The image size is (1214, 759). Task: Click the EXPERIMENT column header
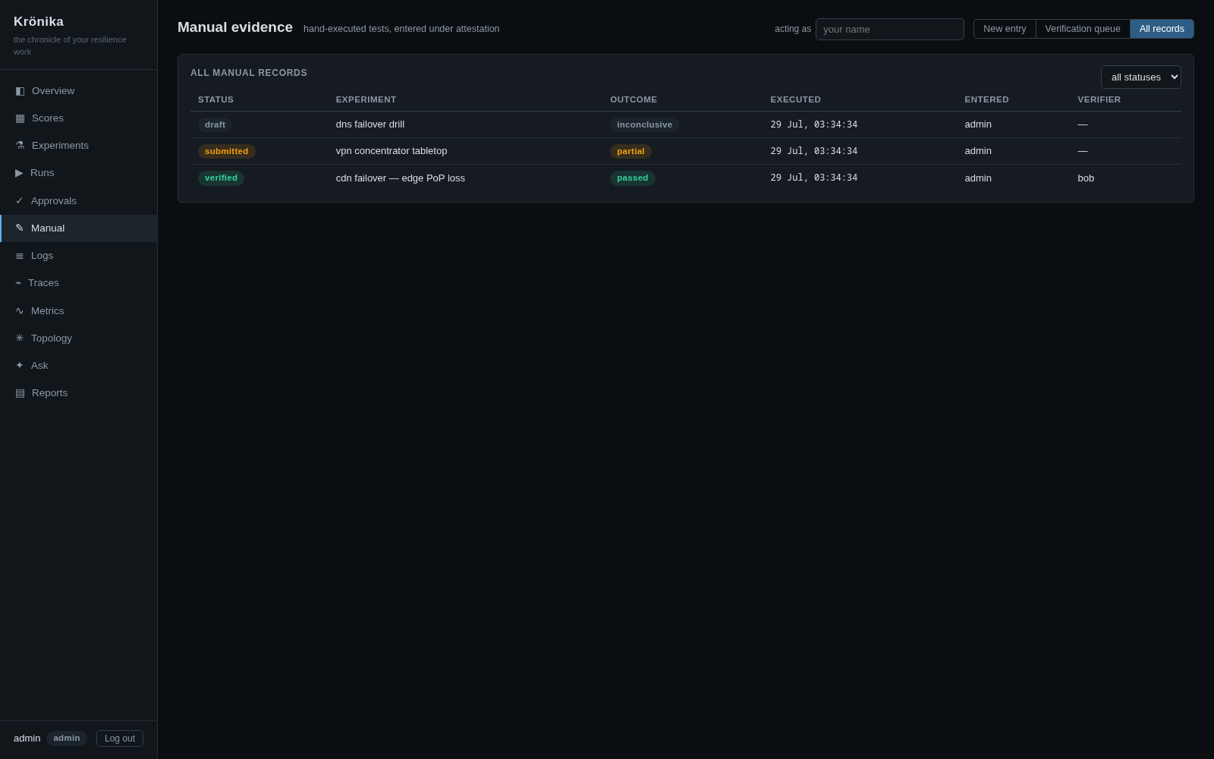tap(366, 99)
